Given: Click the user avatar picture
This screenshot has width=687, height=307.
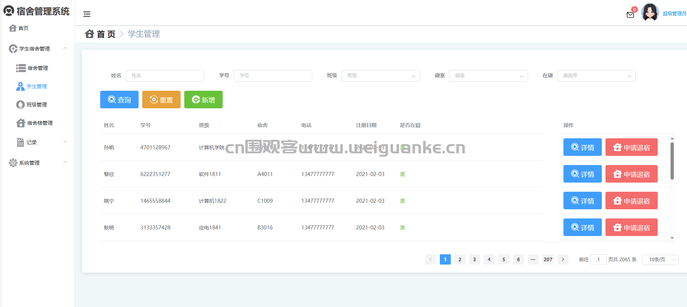Looking at the screenshot, I should 650,12.
